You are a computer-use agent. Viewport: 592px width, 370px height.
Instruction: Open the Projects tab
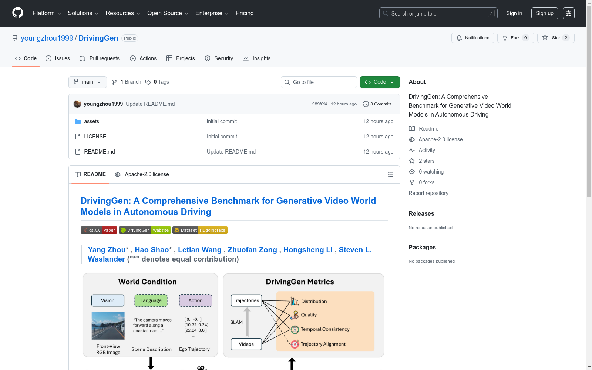[x=181, y=58]
